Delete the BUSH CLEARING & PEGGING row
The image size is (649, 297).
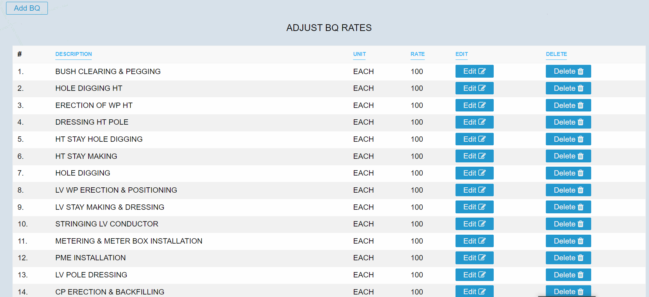tap(568, 71)
